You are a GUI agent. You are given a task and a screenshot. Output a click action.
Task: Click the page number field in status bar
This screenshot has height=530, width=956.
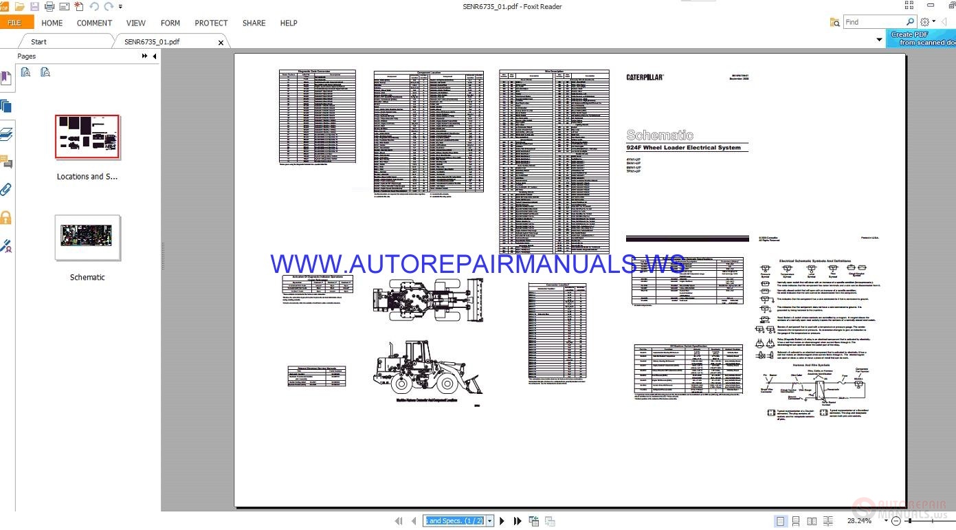454,521
